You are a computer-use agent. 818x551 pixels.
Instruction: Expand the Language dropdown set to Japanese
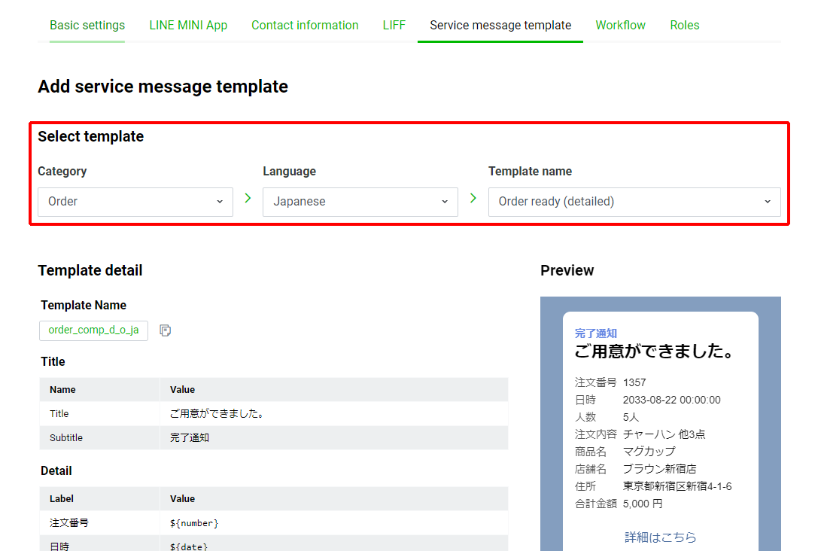(360, 202)
